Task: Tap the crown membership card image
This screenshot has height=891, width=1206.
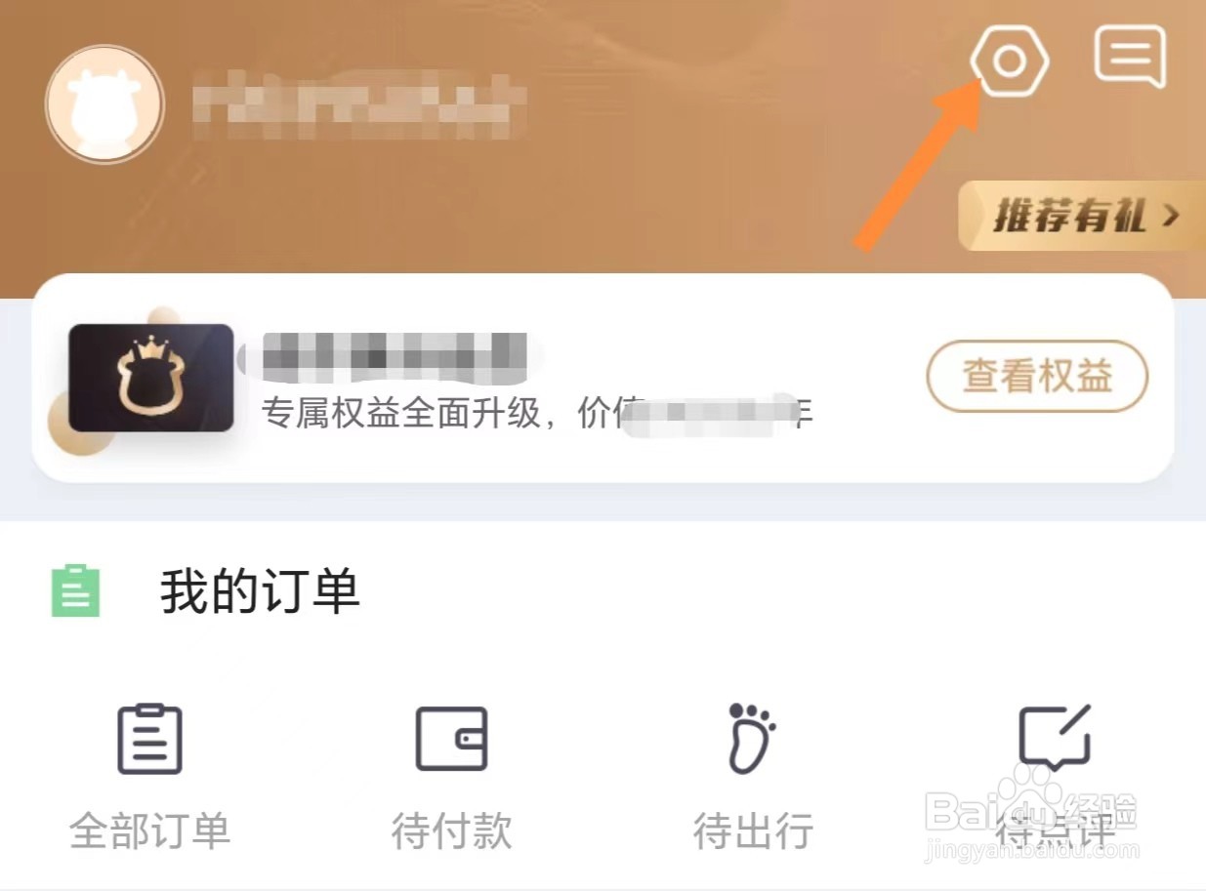Action: (x=150, y=378)
